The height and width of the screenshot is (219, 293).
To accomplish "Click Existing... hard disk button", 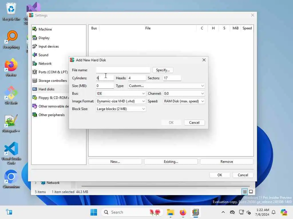I will point(171,162).
